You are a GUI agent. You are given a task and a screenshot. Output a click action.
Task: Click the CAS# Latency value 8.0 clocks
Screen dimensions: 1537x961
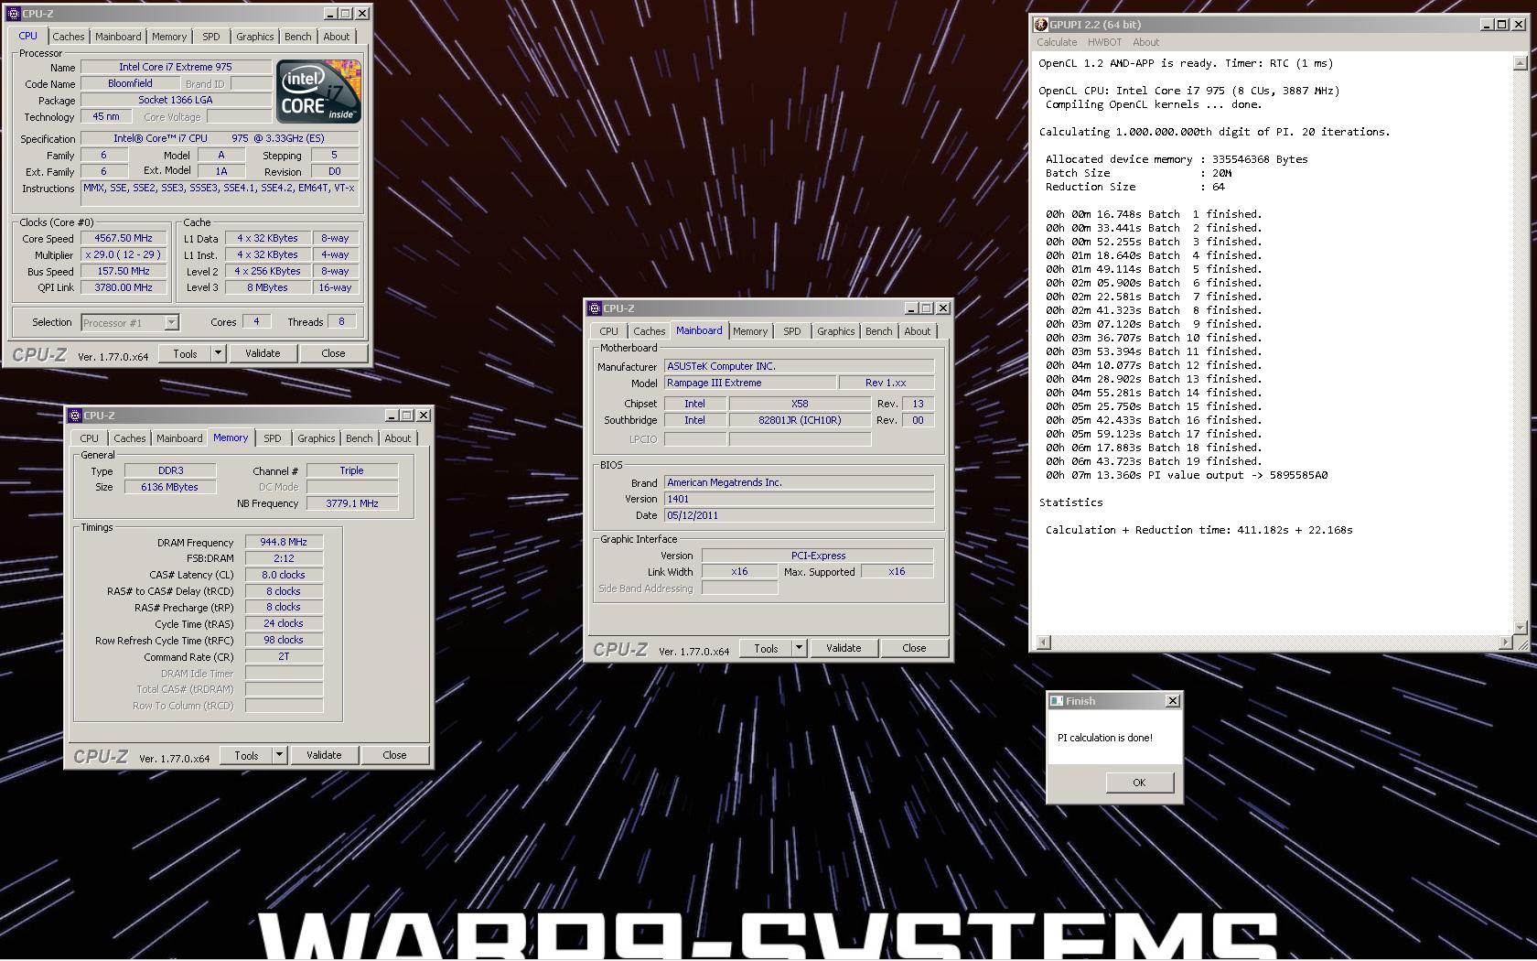pos(284,575)
